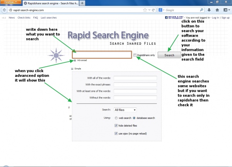Open the Firefox application menu
This screenshot has width=232, height=167.
10,2
